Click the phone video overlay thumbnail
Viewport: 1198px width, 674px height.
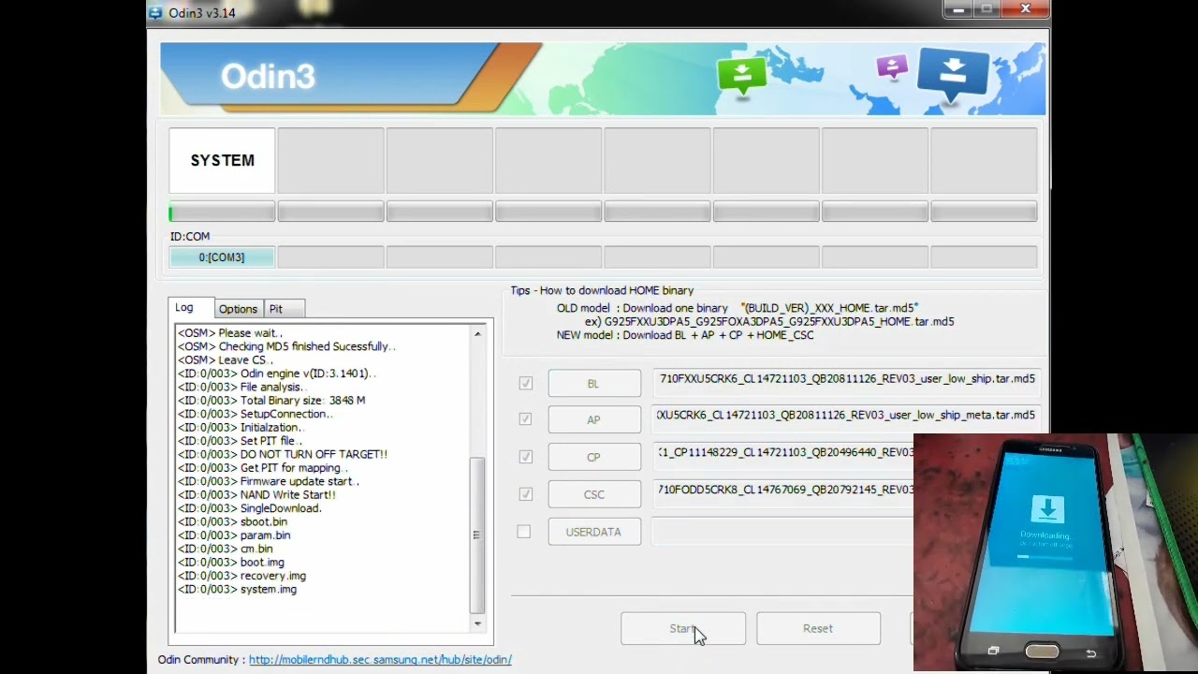pos(1056,552)
